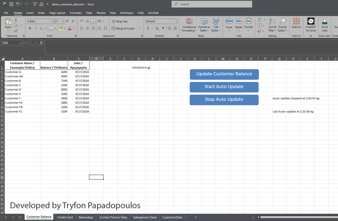The image size is (338, 221).
Task: Click the Filter funnel icon in quick access toolbar
Action: click(x=35, y=4)
